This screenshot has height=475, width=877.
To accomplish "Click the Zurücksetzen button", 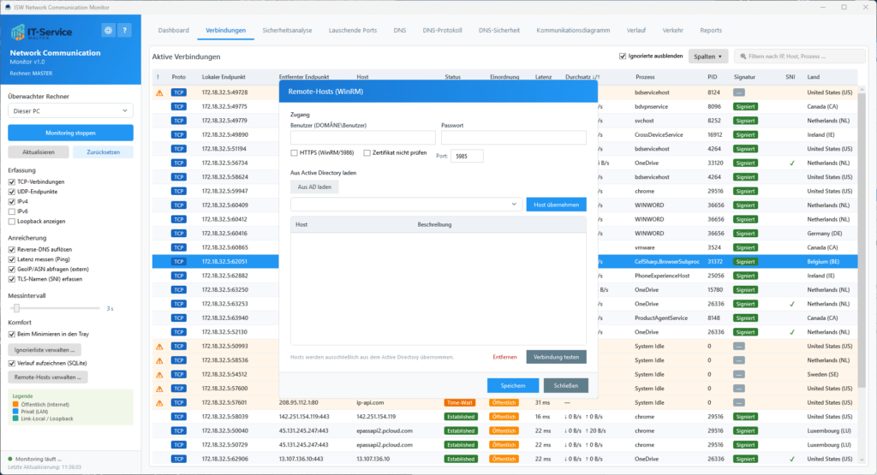I will click(x=103, y=152).
